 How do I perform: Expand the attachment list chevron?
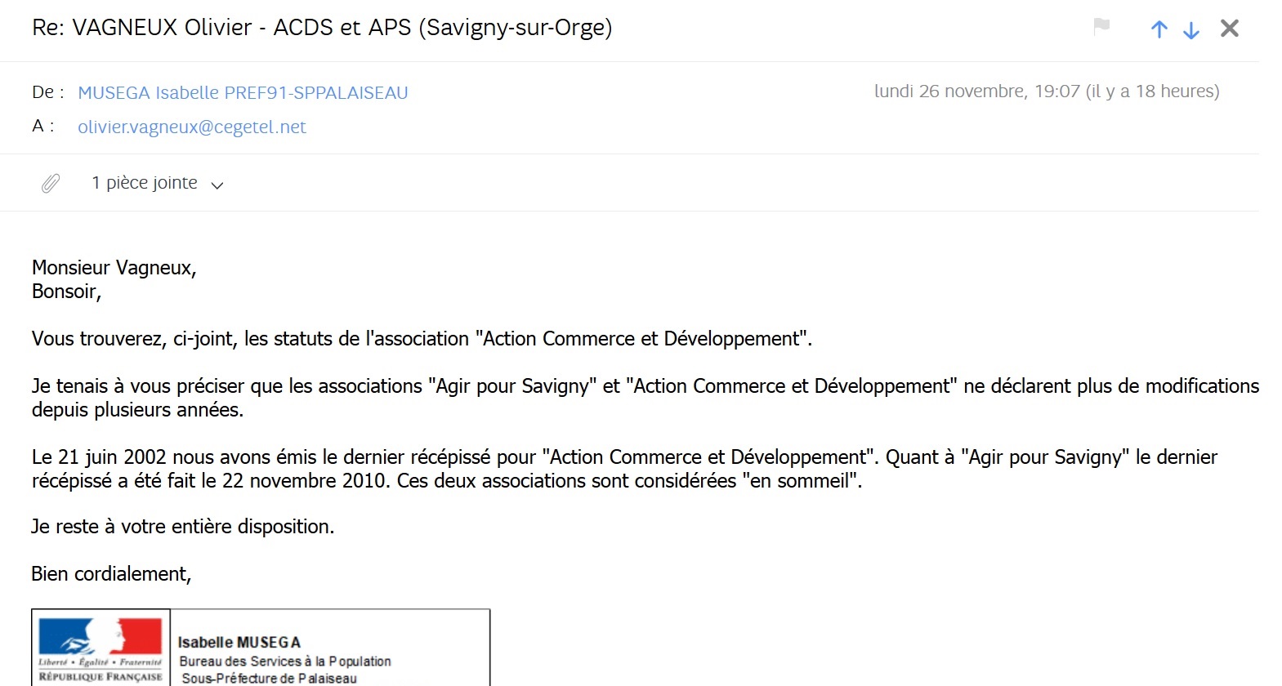click(217, 185)
